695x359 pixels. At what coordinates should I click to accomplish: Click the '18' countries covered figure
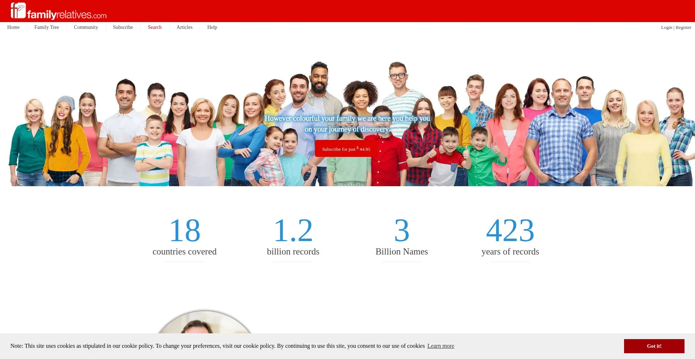[x=185, y=231]
